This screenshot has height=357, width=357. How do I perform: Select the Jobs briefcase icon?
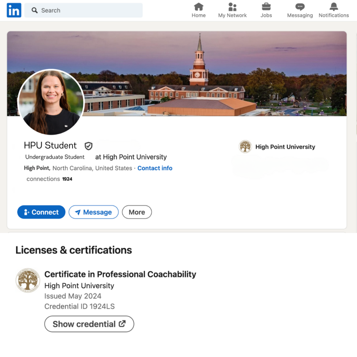(266, 7)
